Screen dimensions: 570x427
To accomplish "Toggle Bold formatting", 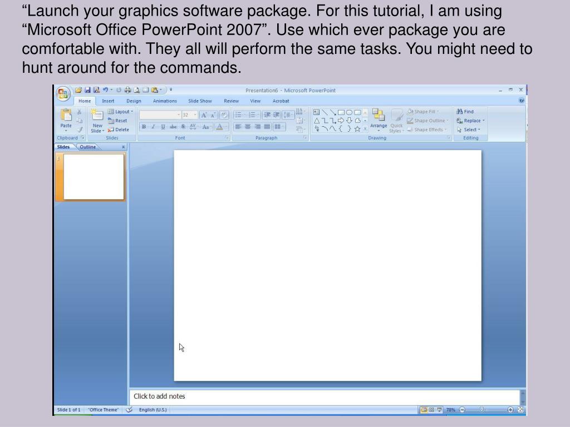I will [x=144, y=127].
